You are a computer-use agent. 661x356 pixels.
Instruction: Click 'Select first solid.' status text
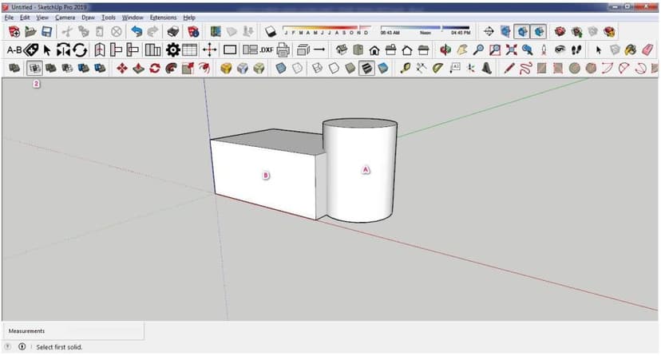tap(59, 347)
